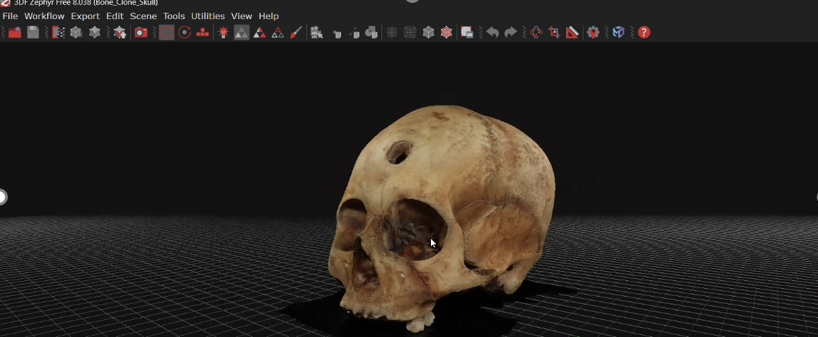Toggle the red wireframe mesh cube view
This screenshot has height=337, width=818.
pos(447,33)
